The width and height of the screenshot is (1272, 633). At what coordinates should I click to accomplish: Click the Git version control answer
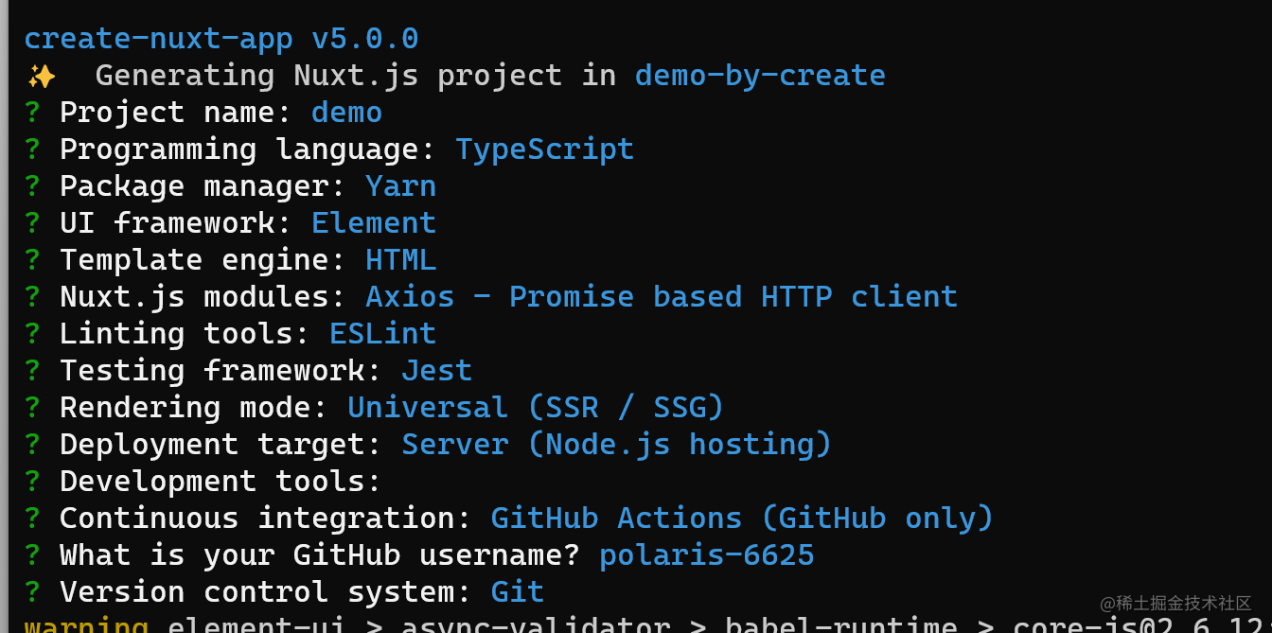click(x=517, y=592)
